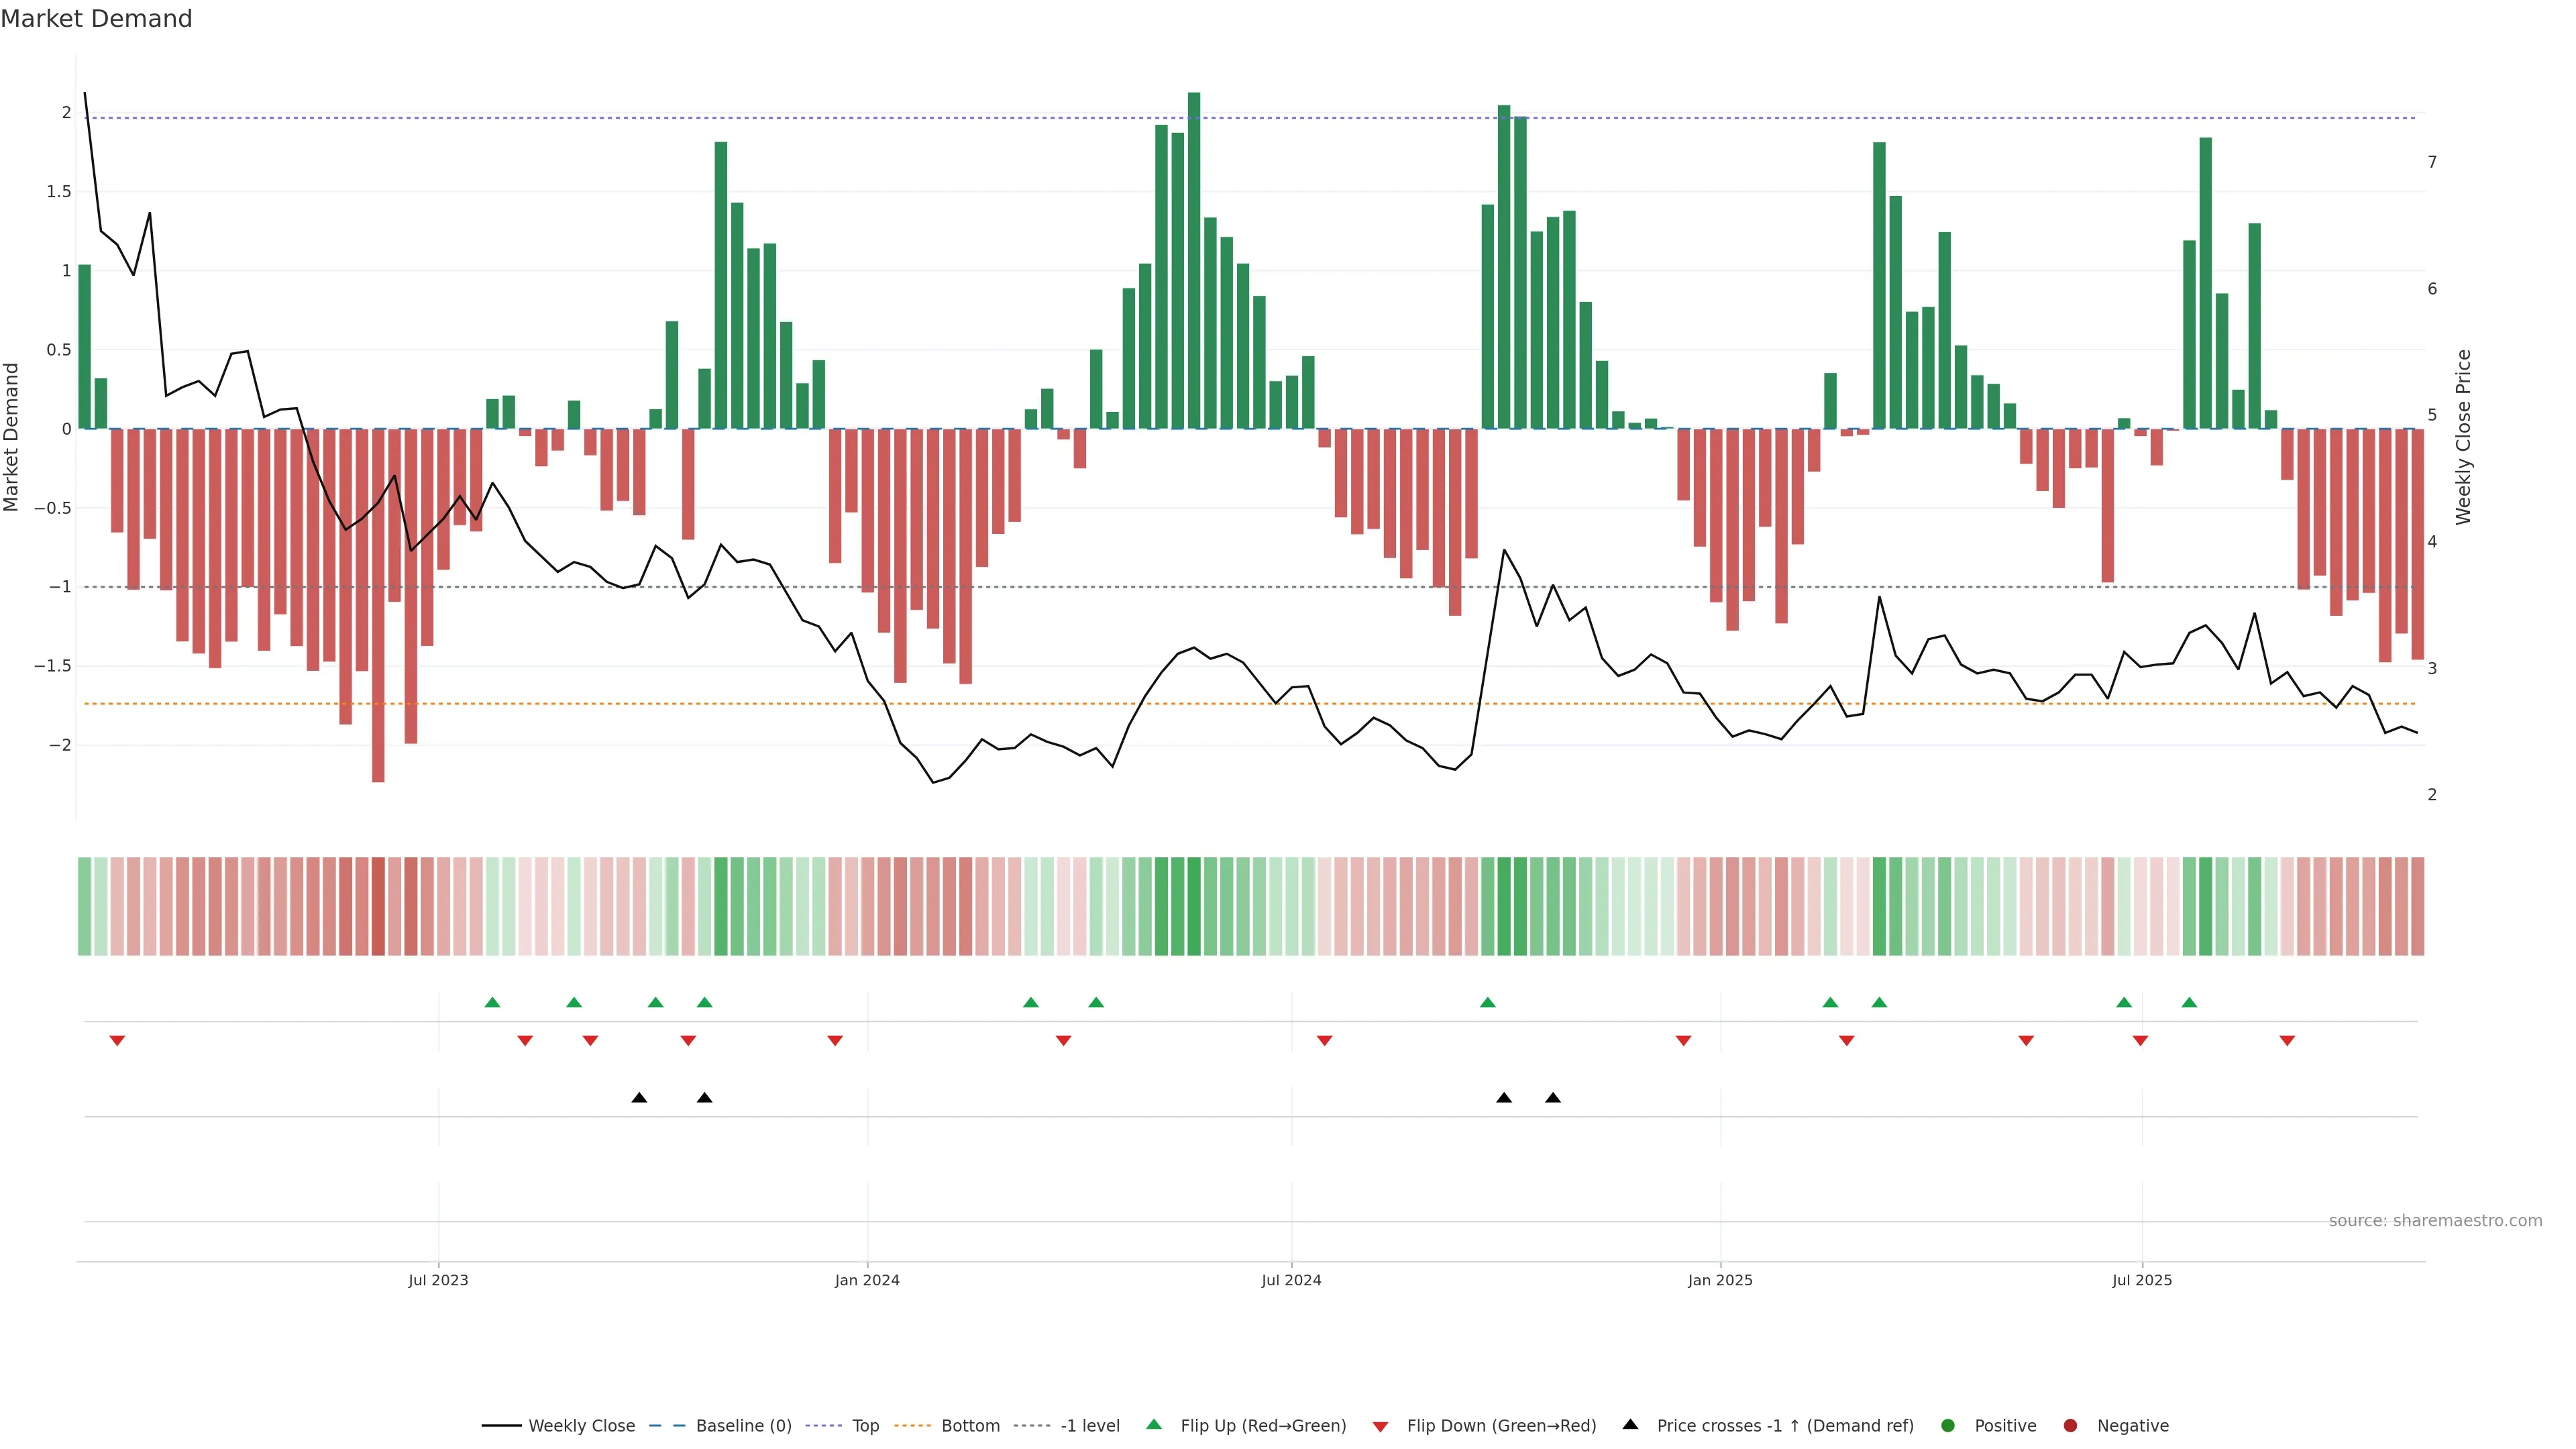Viewport: 2576px width, 1449px height.
Task: Click the Market Demand chart title
Action: [96, 19]
